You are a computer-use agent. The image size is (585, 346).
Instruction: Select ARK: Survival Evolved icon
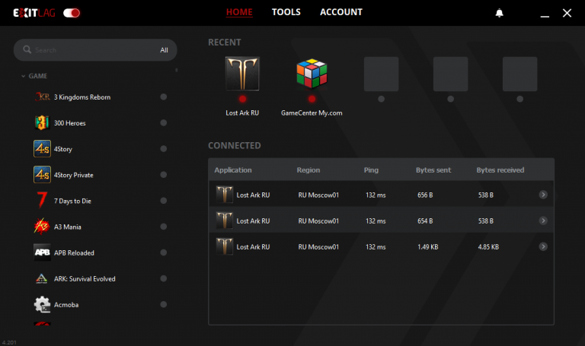click(41, 278)
